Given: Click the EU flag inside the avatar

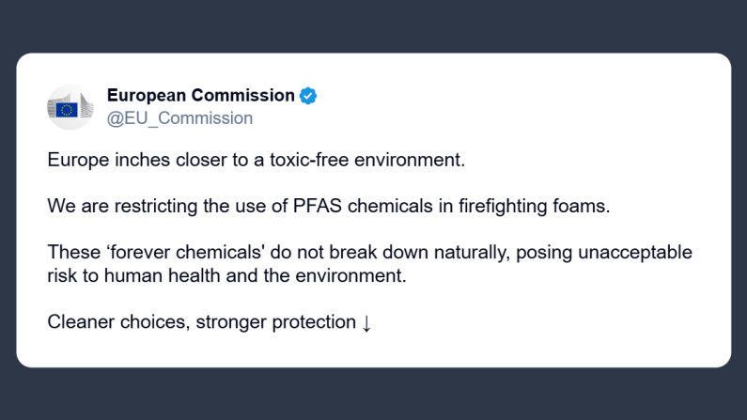Looking at the screenshot, I should [67, 110].
